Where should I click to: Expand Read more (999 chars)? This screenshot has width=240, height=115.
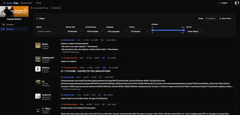pos(70,52)
